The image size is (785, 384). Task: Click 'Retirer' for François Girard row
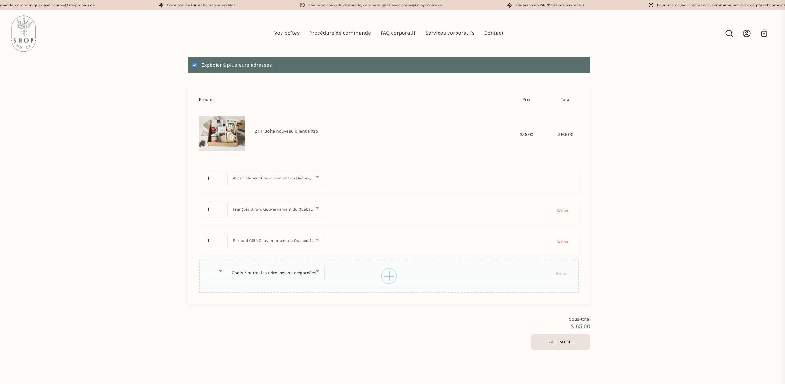562,211
